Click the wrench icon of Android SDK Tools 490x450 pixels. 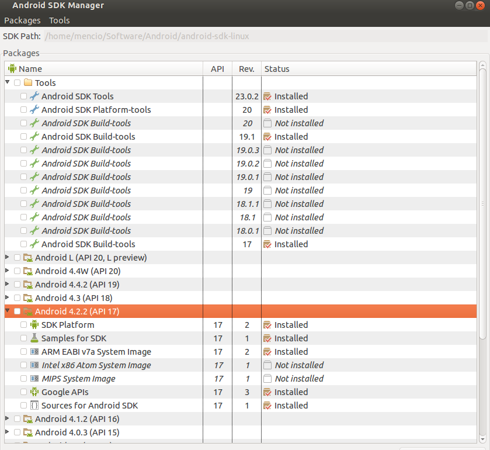click(x=34, y=96)
